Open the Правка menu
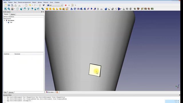 pyautogui.click(x=10, y=2)
